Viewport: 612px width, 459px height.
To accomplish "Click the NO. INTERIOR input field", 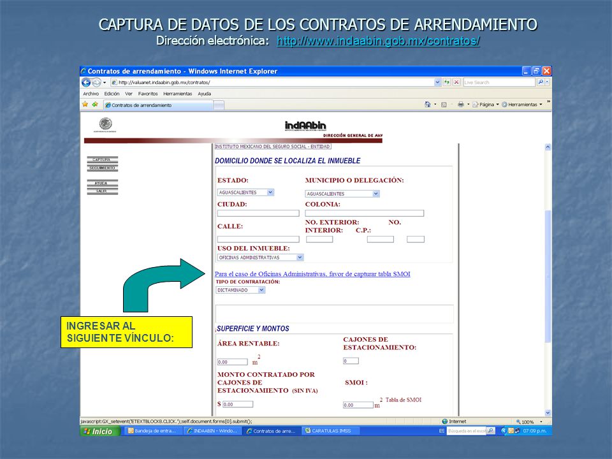I will click(380, 239).
